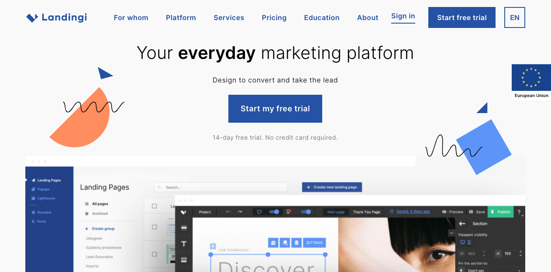This screenshot has width=551, height=272.
Task: Toggle the mobile view switch
Action: coord(306,212)
